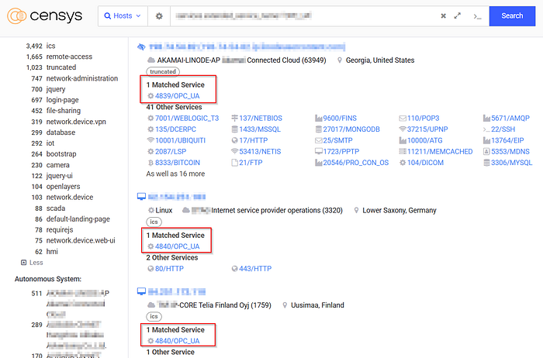Viewport: 543px width, 358px height.
Task: Expand the search box with arrows icon
Action: click(x=458, y=16)
